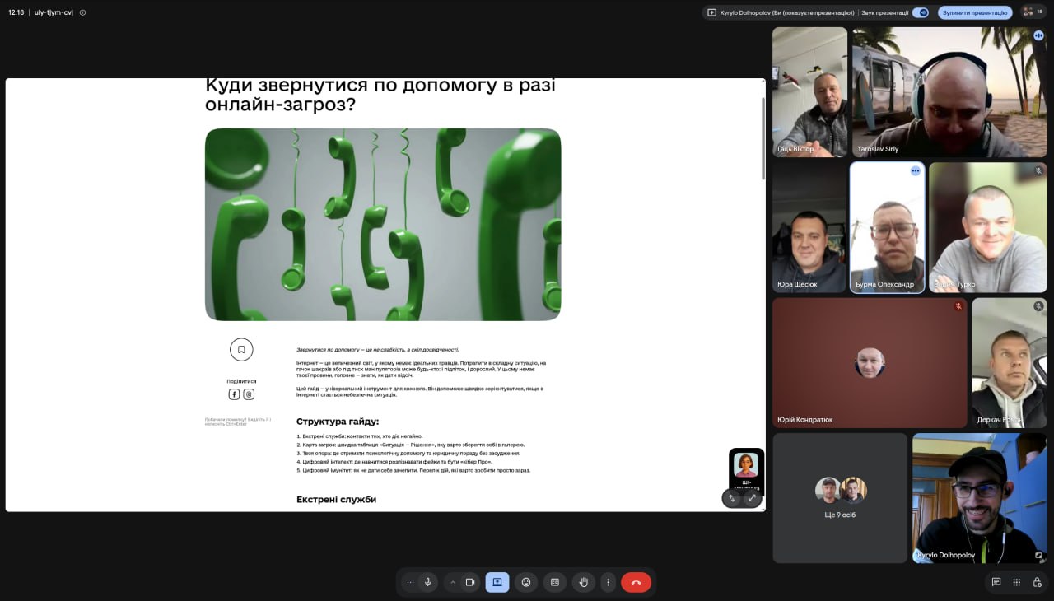The width and height of the screenshot is (1054, 601).
Task: Click the green telephones article image
Action: pyautogui.click(x=383, y=224)
